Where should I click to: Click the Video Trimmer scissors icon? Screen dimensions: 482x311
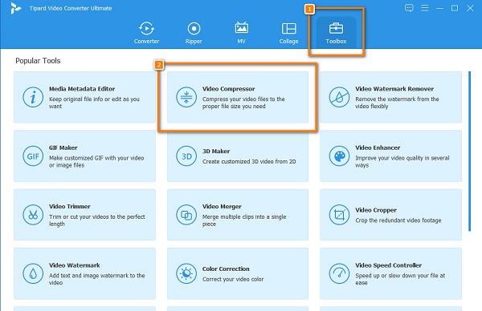point(33,215)
